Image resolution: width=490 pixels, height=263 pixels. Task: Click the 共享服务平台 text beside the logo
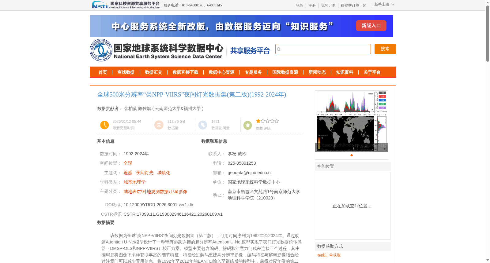(250, 51)
